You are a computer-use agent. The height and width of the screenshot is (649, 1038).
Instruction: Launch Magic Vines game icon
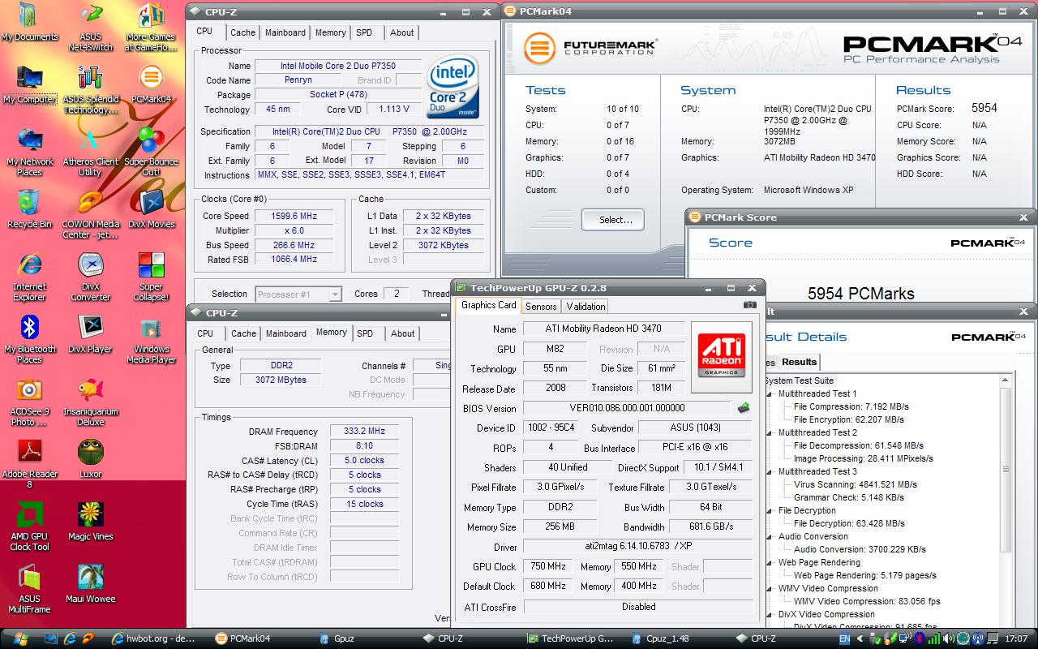coord(90,522)
